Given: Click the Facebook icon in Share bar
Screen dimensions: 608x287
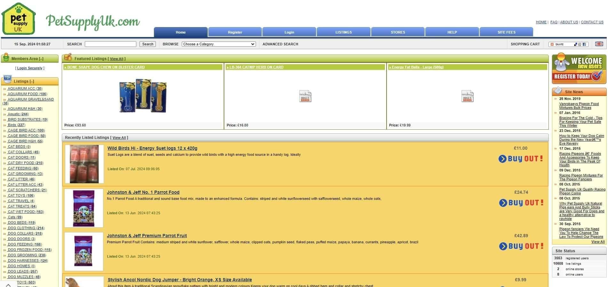Looking at the screenshot, I should point(584,44).
